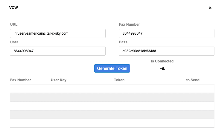Select the Pass input field
Image resolution: width=224 pixels, height=138 pixels.
pos(167,51)
